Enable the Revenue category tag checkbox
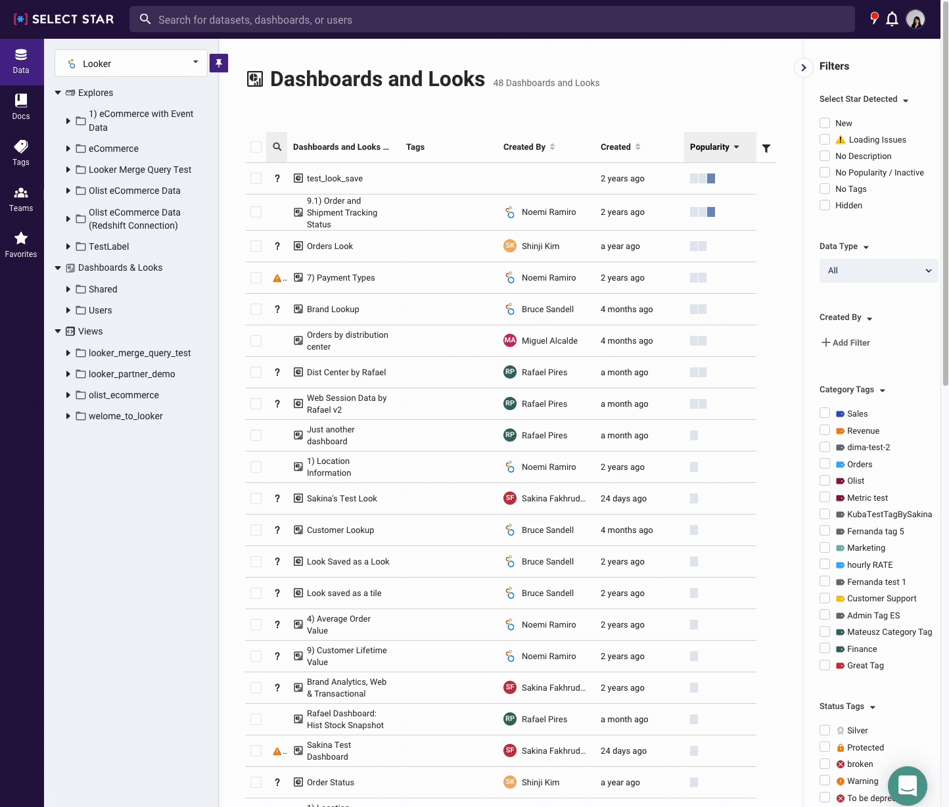 pos(825,430)
